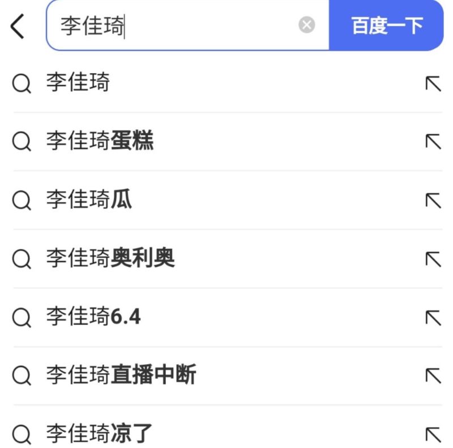The image size is (453, 448).
Task: Click the fill arrow beside 李佳琦瓜
Action: coord(433,200)
